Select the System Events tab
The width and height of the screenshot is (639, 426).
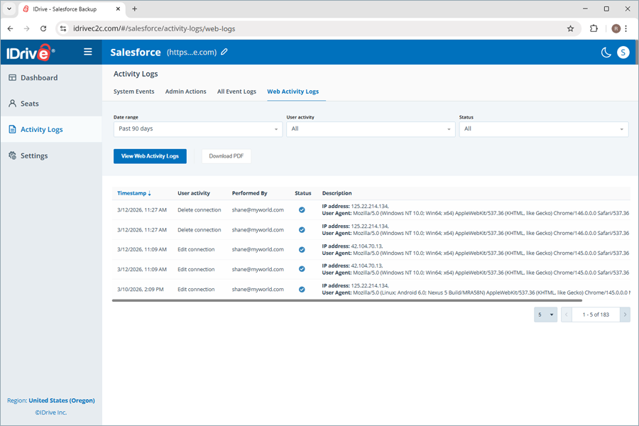(x=133, y=92)
